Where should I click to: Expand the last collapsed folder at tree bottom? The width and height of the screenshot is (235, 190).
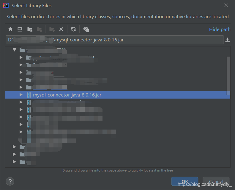click(x=14, y=162)
